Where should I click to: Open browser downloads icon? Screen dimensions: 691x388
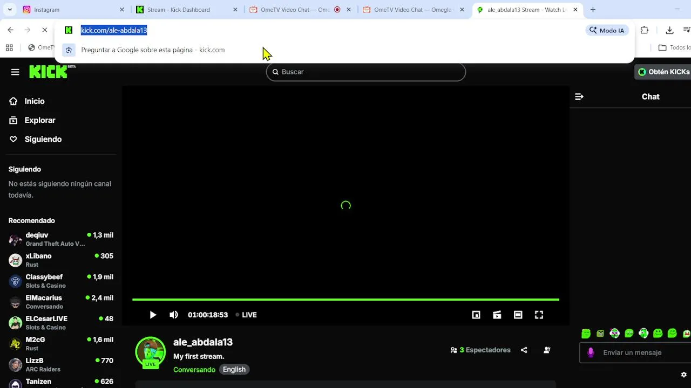pos(669,30)
